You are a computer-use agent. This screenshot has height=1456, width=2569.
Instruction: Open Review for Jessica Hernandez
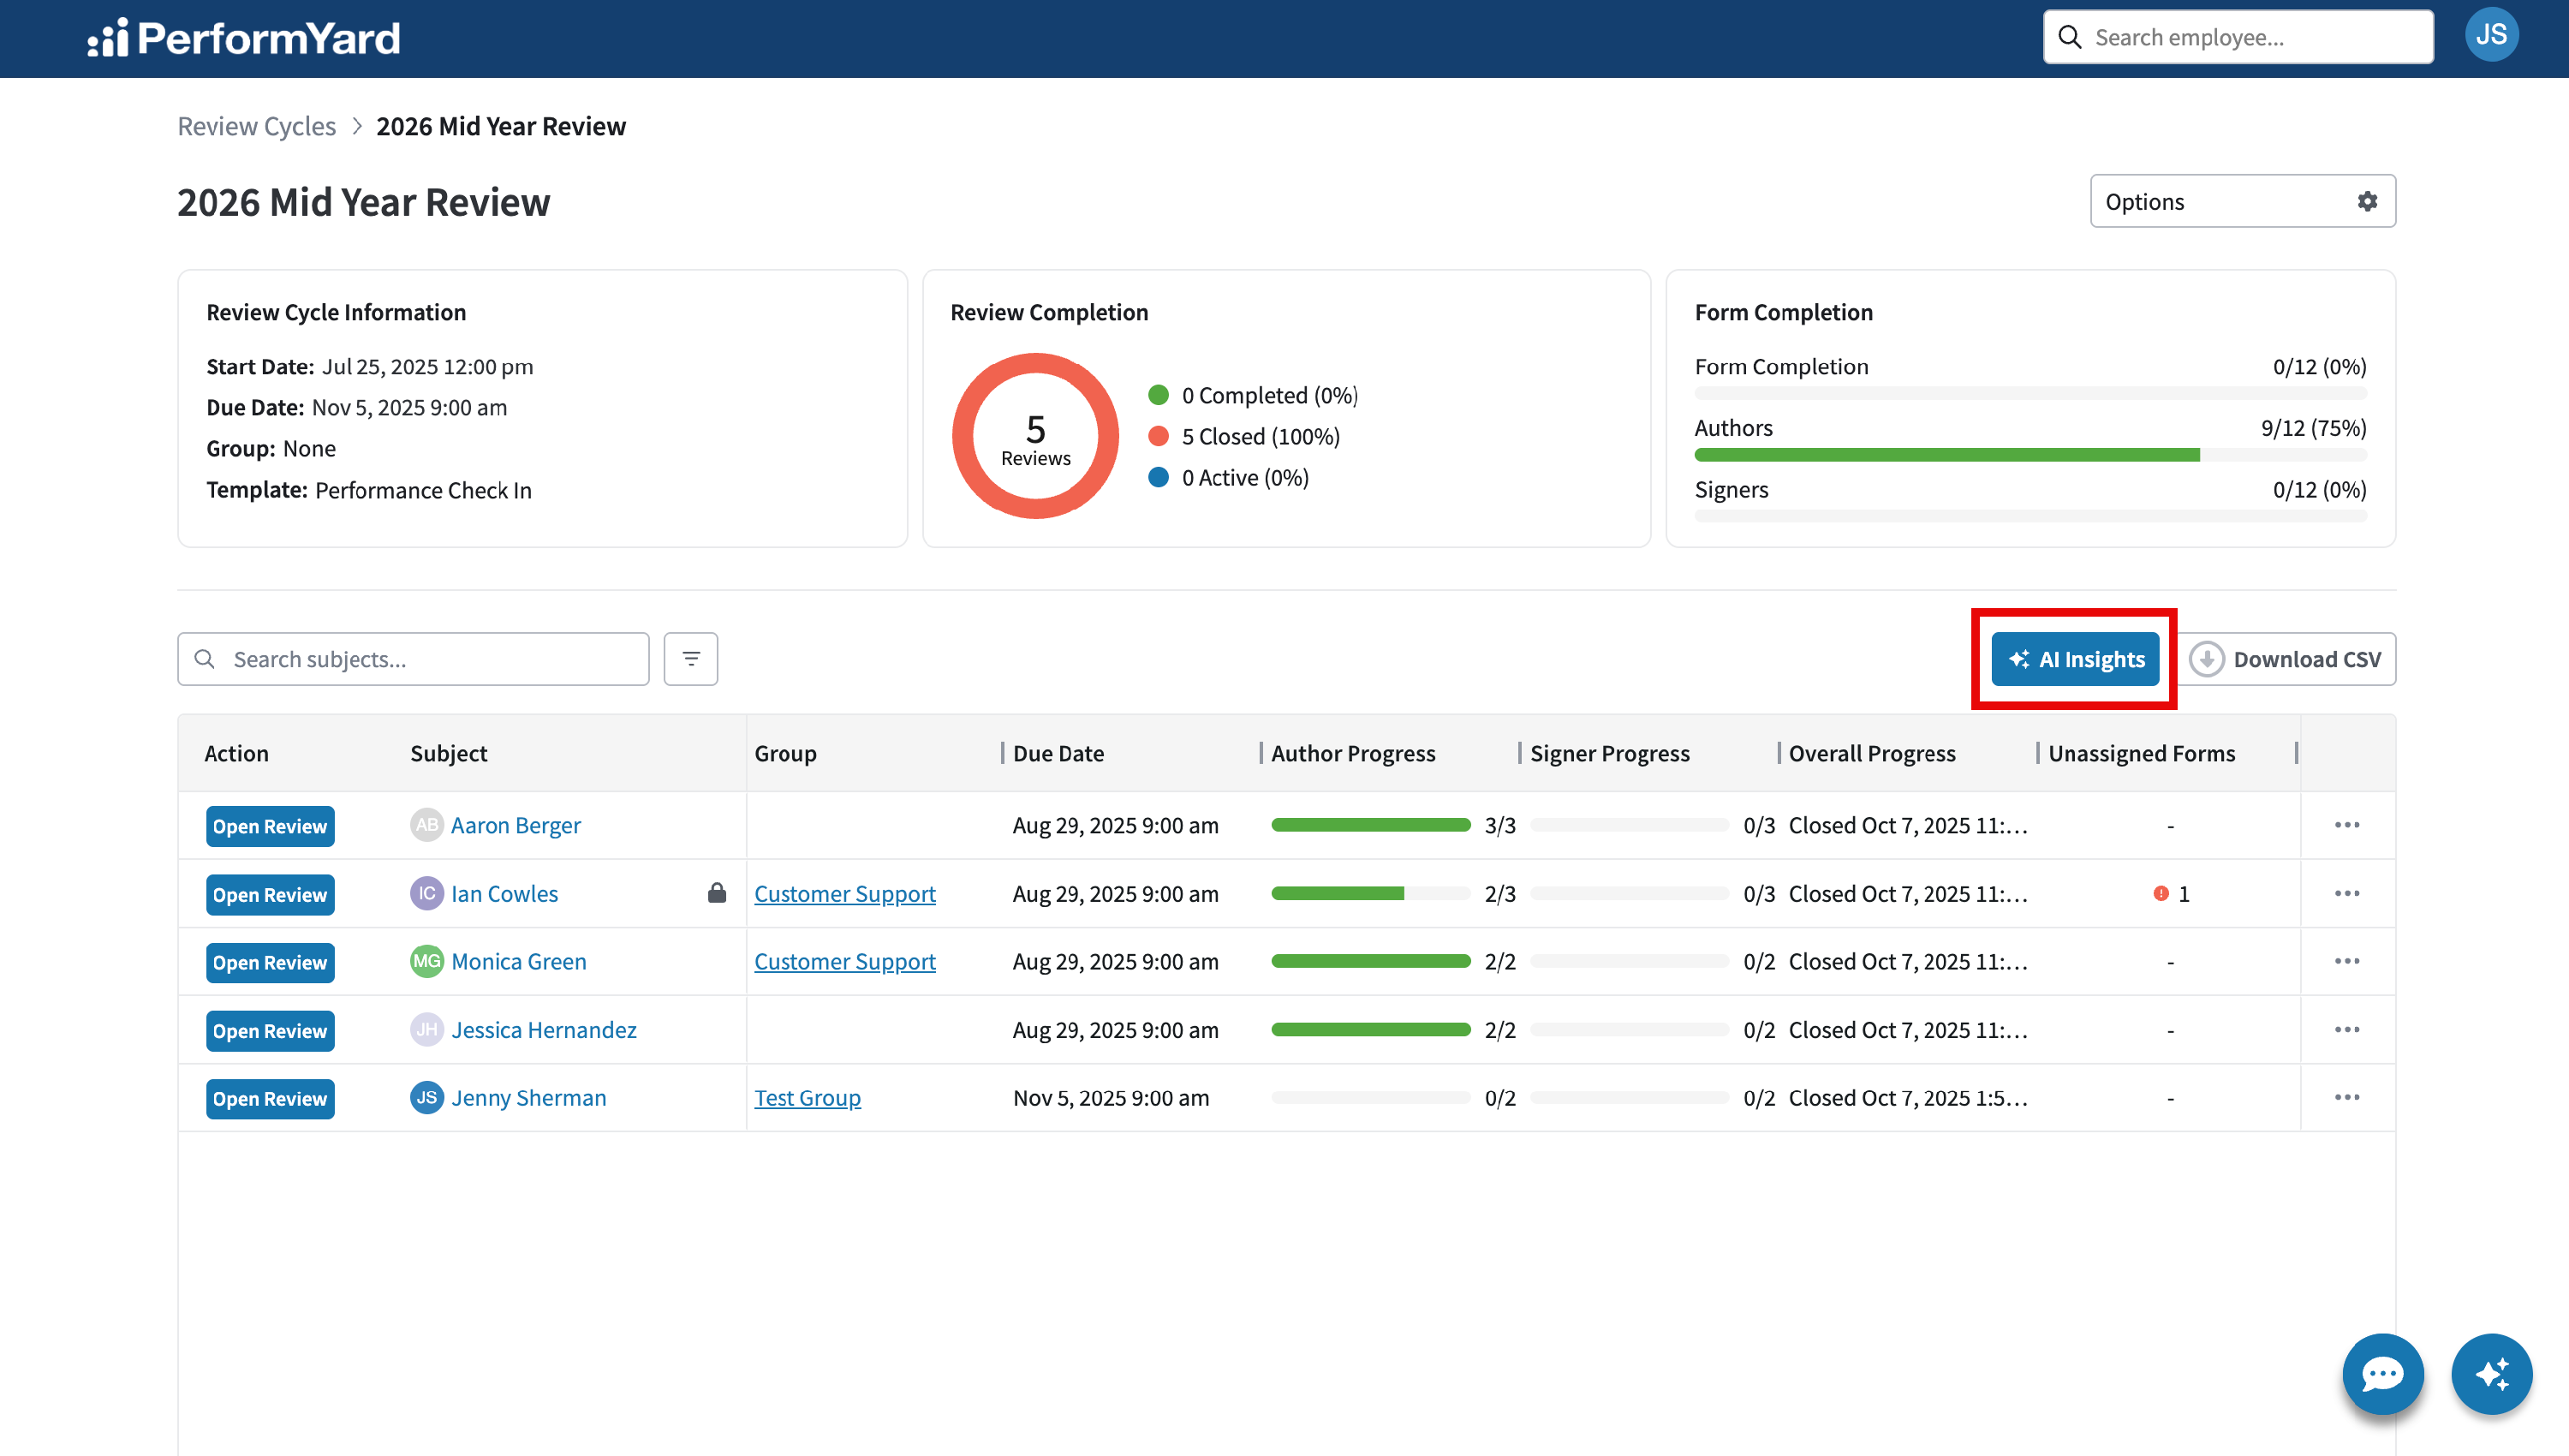(x=270, y=1030)
